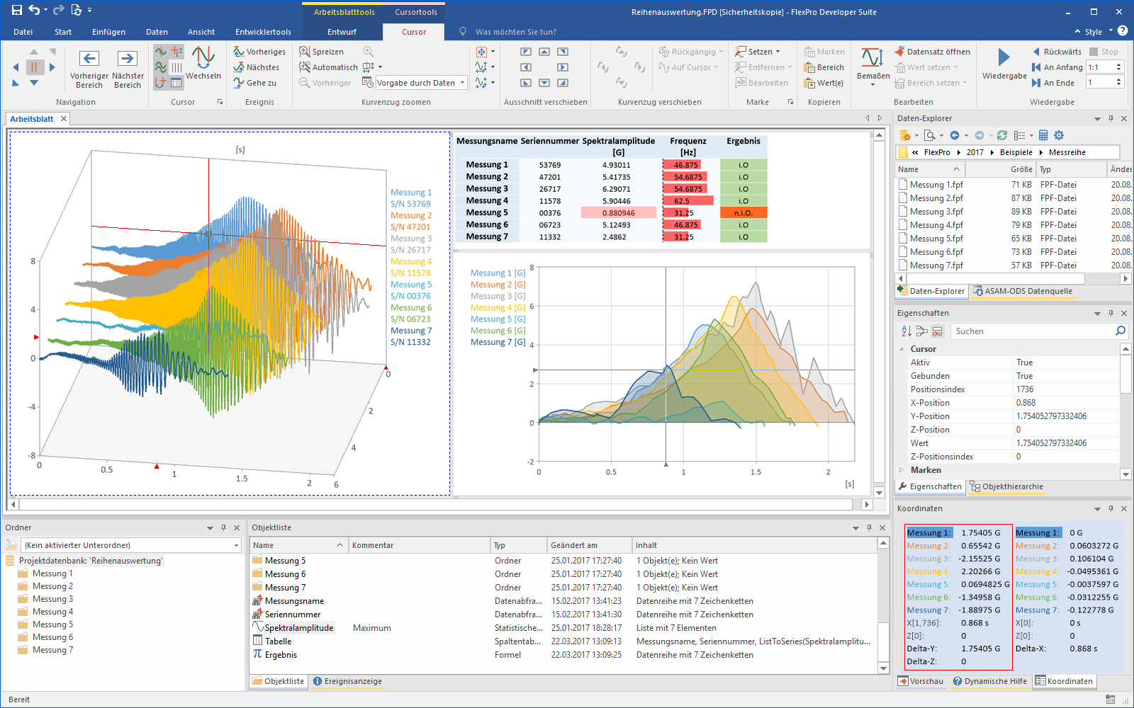The height and width of the screenshot is (708, 1134).
Task: Open Daten-Explorer settings gear icon
Action: pos(1059,135)
